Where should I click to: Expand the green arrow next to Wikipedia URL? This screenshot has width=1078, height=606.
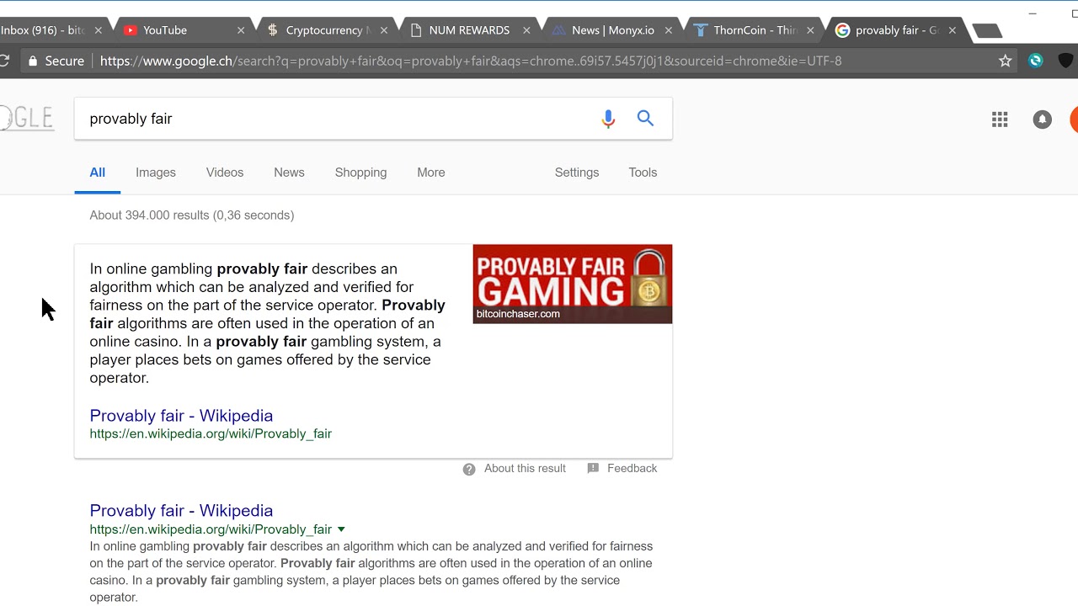click(341, 529)
